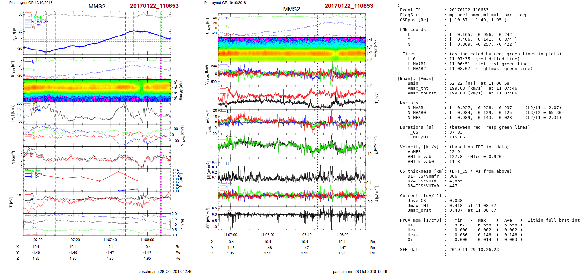Click the |J| current density panel
The height and width of the screenshot is (274, 588).
(x=292, y=170)
